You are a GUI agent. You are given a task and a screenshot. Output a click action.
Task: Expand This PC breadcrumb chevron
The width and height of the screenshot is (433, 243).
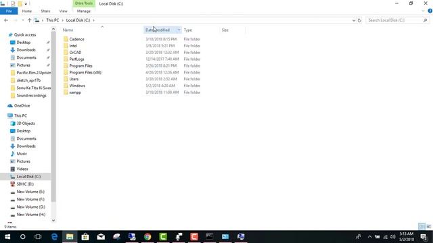click(x=62, y=20)
